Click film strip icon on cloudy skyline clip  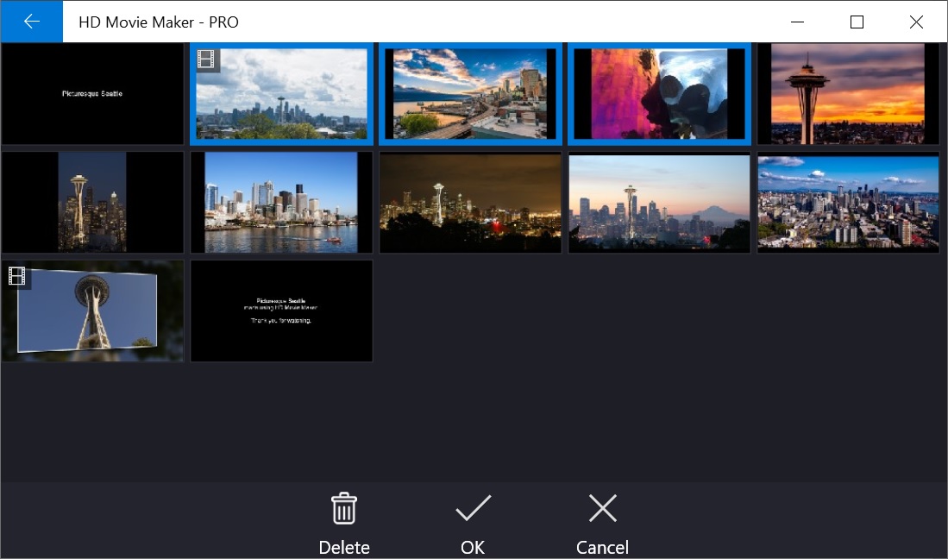pyautogui.click(x=205, y=59)
